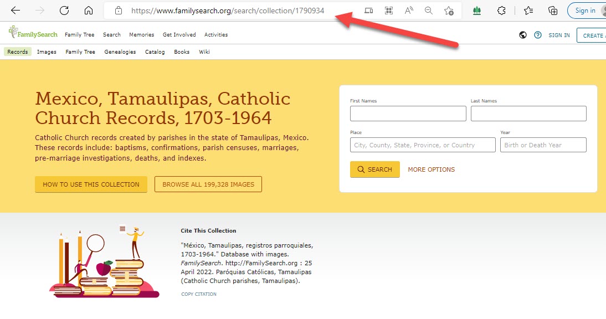606x319 pixels.
Task: Click the Cite This Collection heading
Action: (x=209, y=230)
